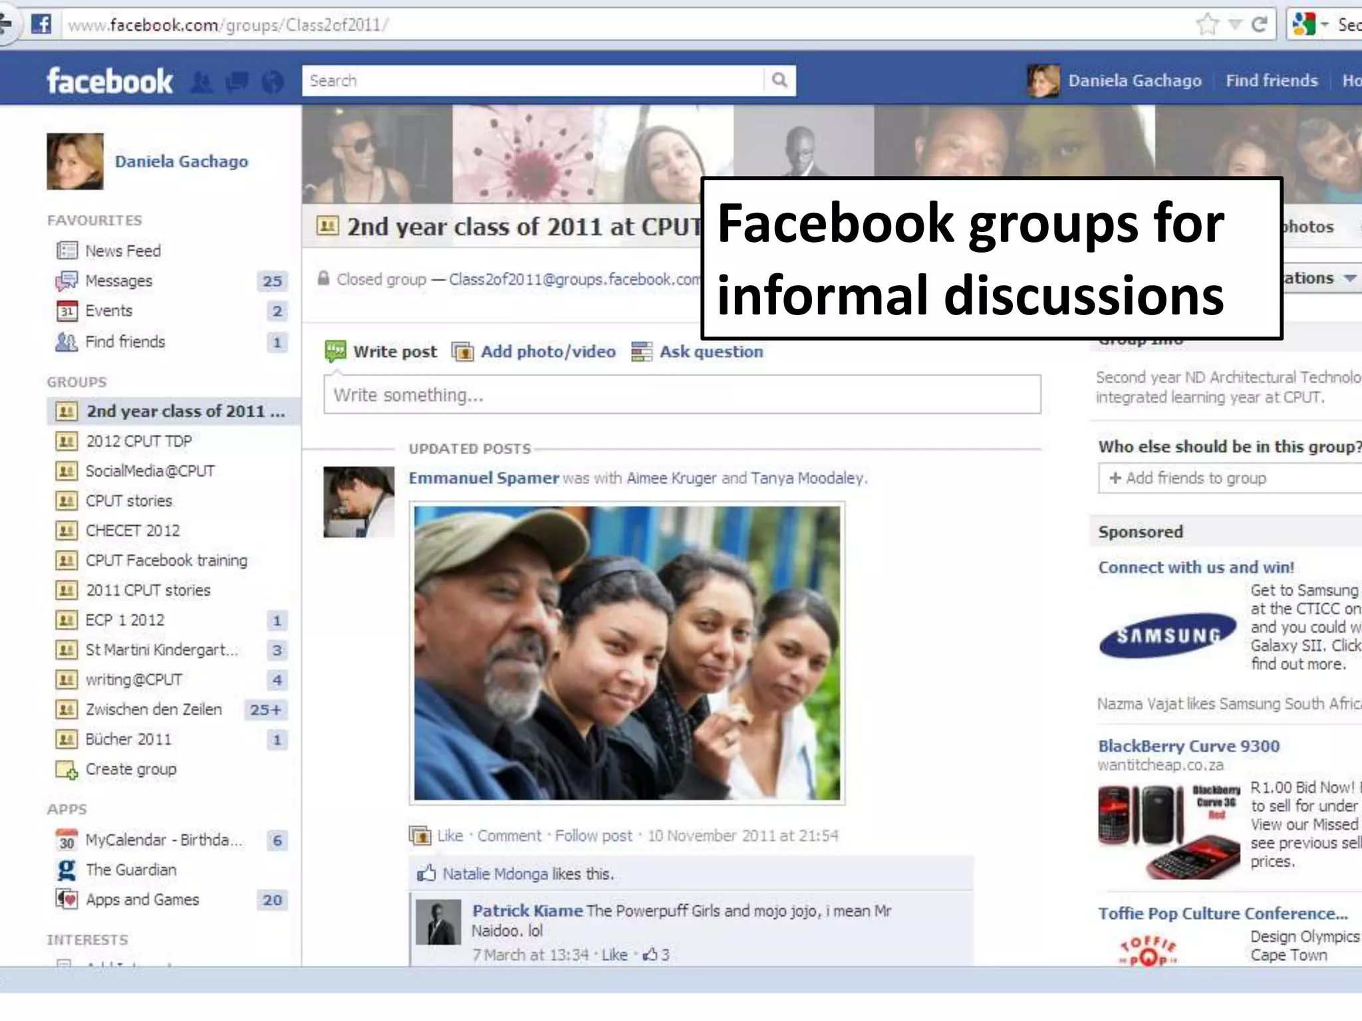Screen dimensions: 1362x1021
Task: Open Apps and Games
Action: point(142,899)
